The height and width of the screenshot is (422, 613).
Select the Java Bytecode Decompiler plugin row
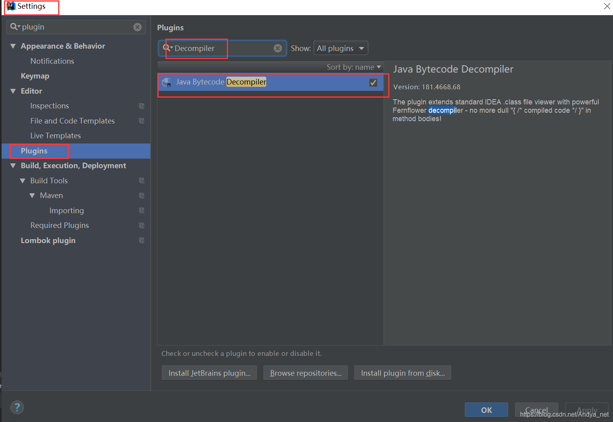coord(271,82)
